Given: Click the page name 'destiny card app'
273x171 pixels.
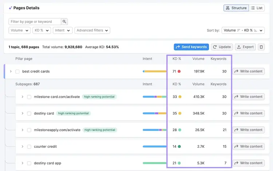Looking at the screenshot, I should (48, 163).
